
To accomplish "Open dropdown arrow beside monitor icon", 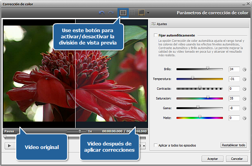I will tap(148, 13).
